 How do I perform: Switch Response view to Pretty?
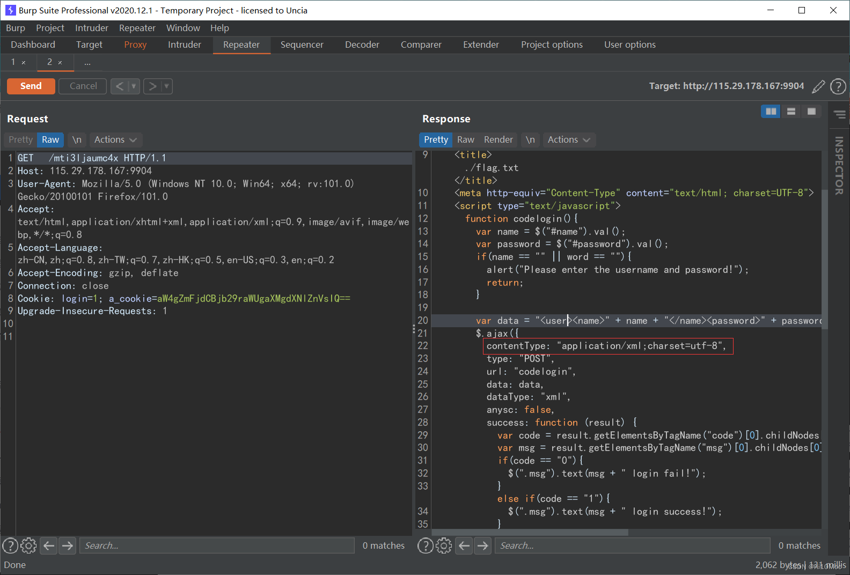tap(436, 139)
